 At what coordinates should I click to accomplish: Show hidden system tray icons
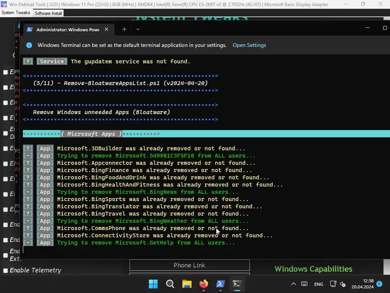(x=294, y=284)
